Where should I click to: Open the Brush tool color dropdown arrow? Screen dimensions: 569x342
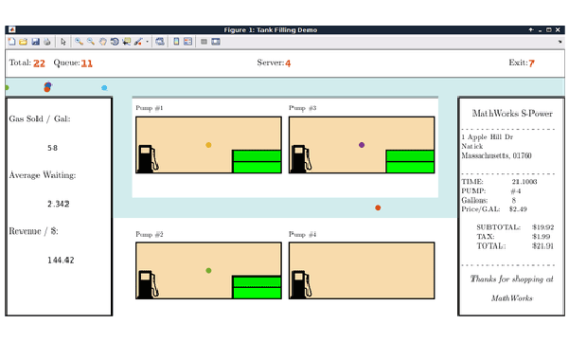147,42
